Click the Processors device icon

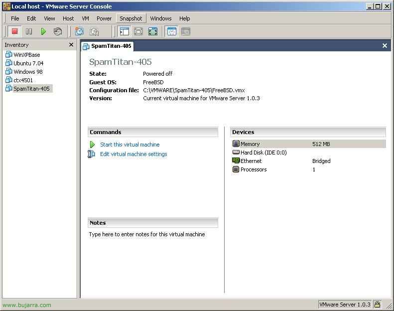pyautogui.click(x=236, y=169)
